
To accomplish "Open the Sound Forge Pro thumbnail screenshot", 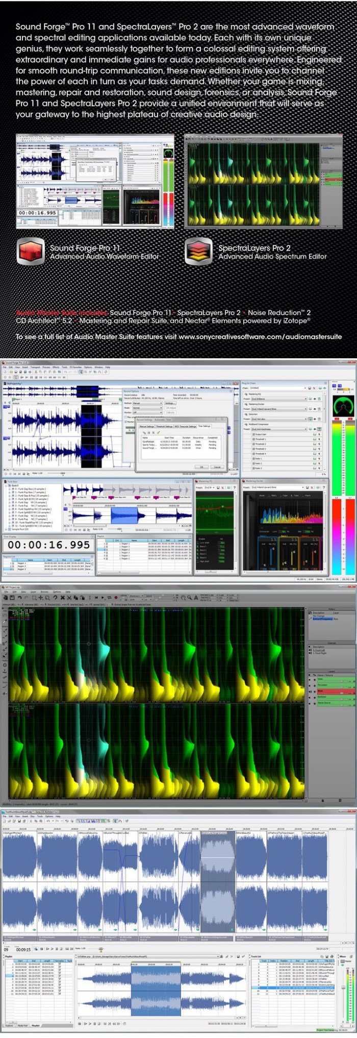I will point(95,181).
